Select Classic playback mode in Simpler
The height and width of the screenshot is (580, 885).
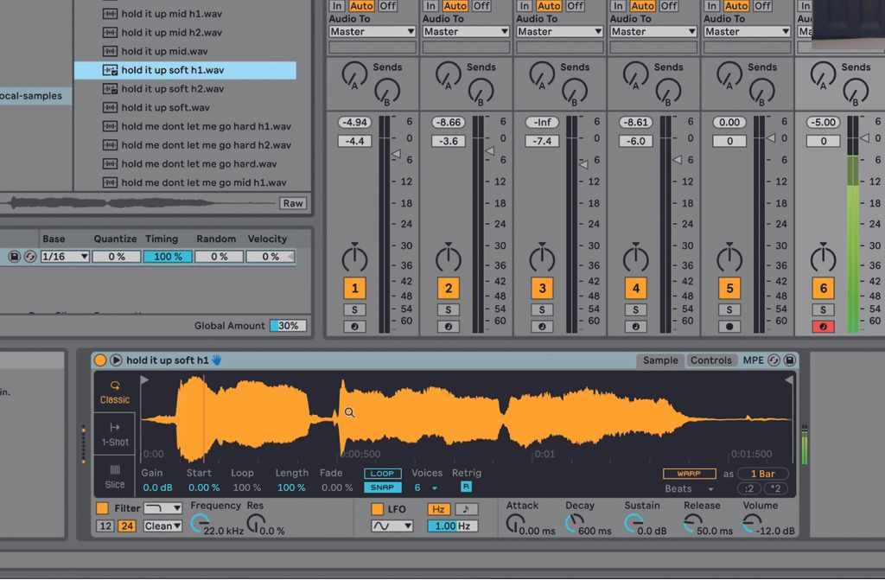114,393
